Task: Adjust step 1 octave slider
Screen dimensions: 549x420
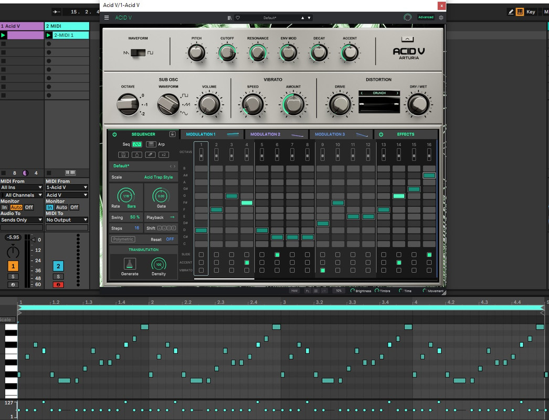Action: pyautogui.click(x=202, y=154)
